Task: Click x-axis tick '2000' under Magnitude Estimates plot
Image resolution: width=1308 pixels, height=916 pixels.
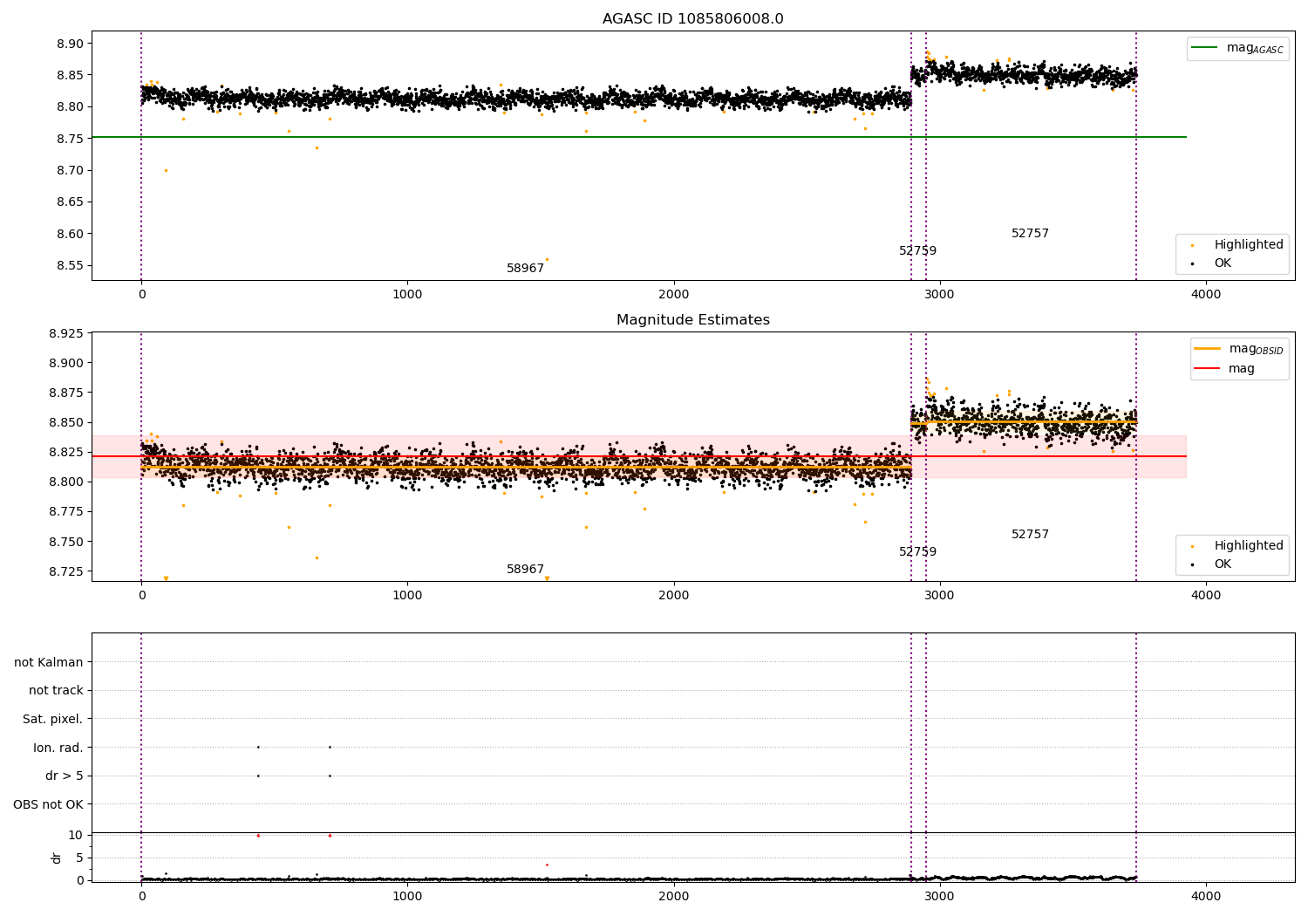Action: [x=673, y=596]
